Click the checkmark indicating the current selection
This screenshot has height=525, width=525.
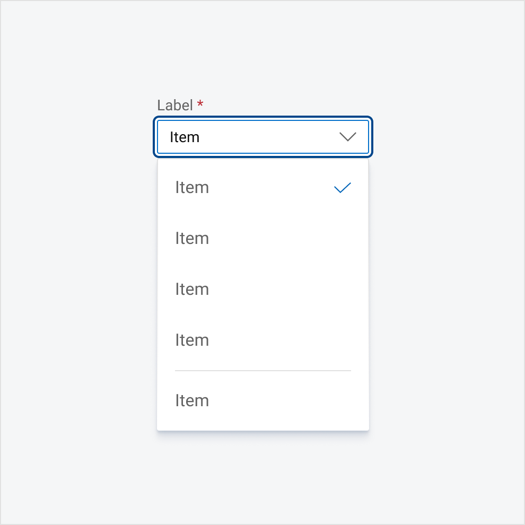(342, 187)
